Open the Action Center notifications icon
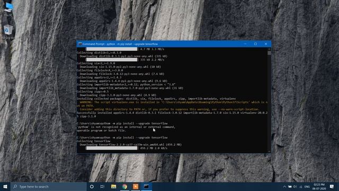This screenshot has width=339, height=191. coord(332,186)
